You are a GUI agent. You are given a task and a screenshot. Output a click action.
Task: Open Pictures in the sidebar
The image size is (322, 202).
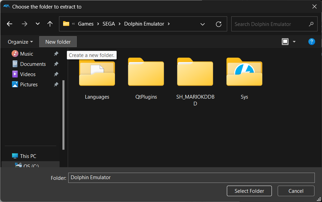tap(29, 85)
